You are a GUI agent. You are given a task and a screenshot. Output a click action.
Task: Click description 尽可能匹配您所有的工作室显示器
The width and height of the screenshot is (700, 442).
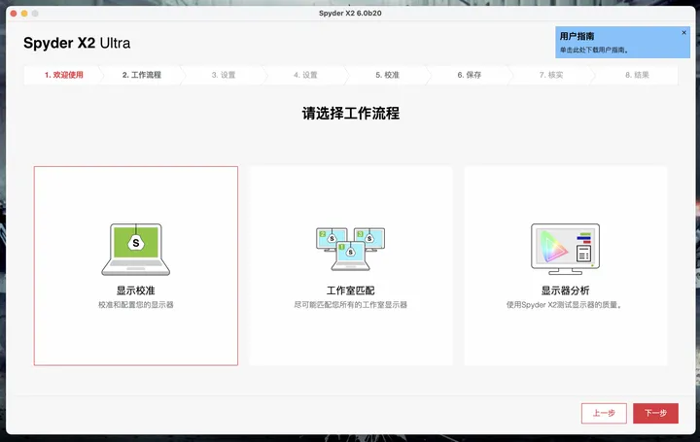tap(350, 305)
